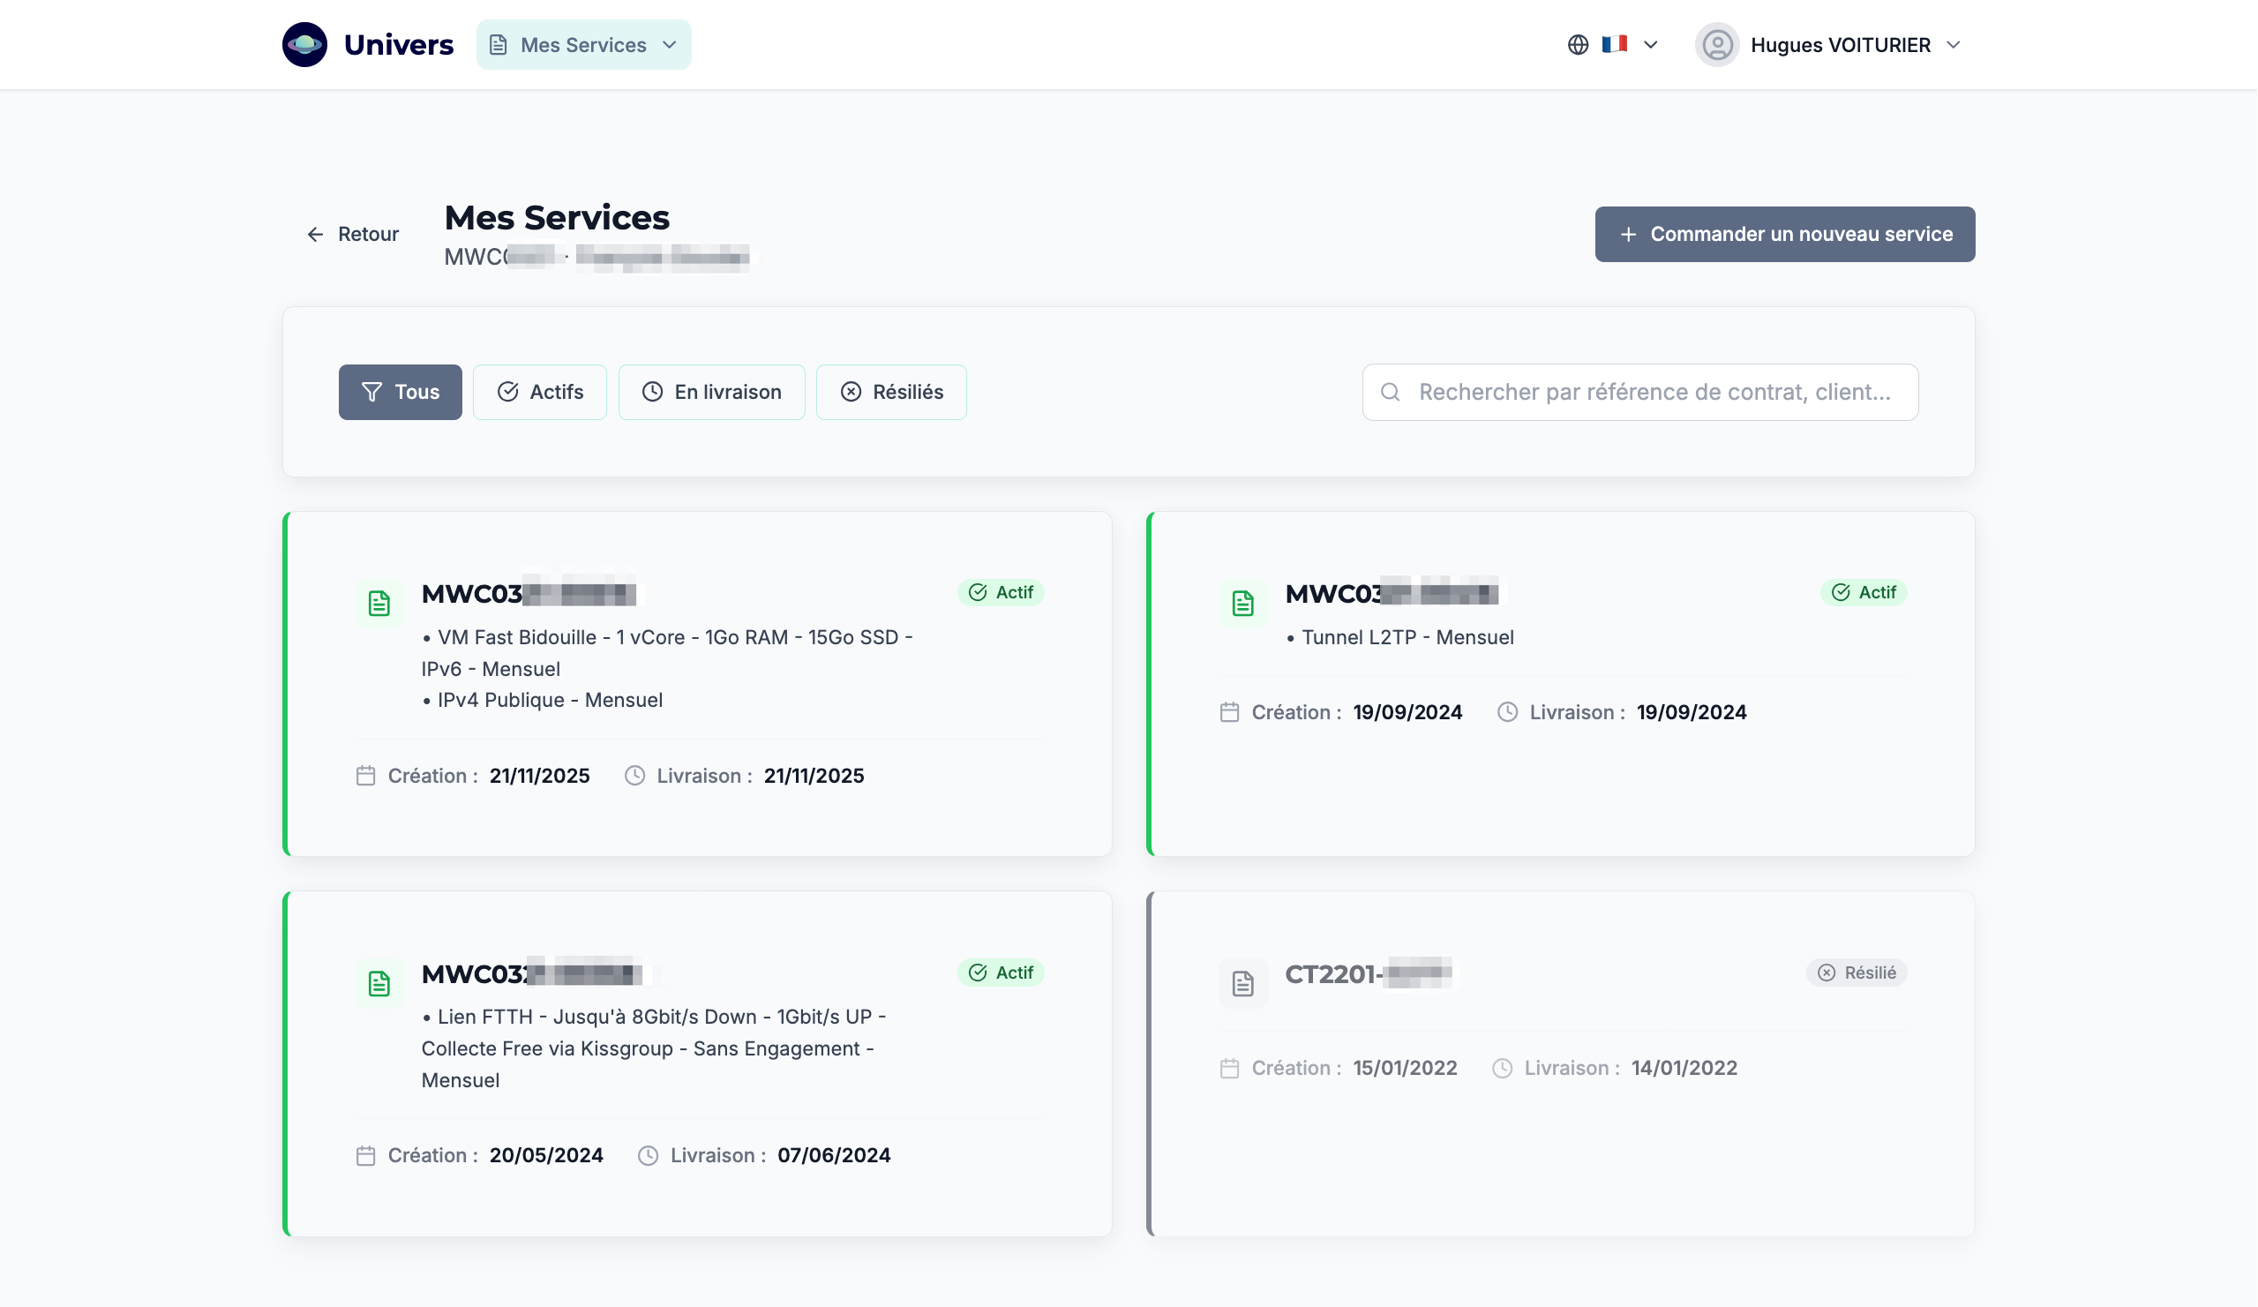
Task: Click the Univers planet logo
Action: [x=304, y=44]
